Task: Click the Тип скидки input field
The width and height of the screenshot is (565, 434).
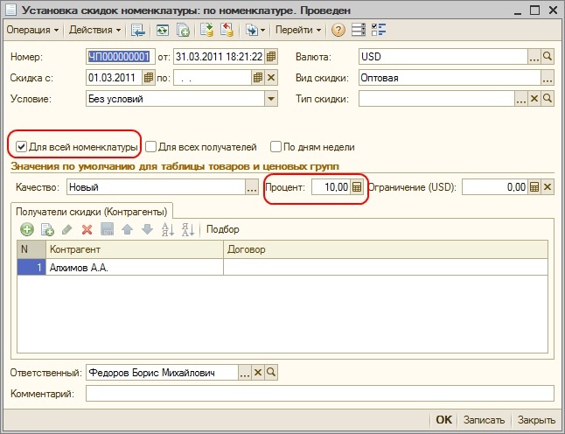Action: tap(436, 98)
